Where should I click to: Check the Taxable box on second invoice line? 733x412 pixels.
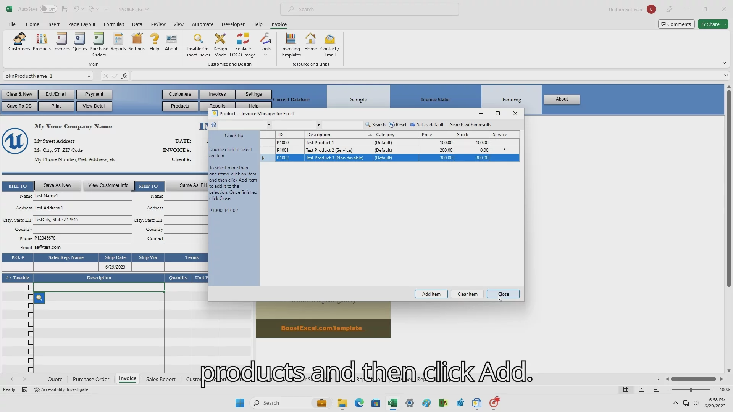(x=31, y=297)
